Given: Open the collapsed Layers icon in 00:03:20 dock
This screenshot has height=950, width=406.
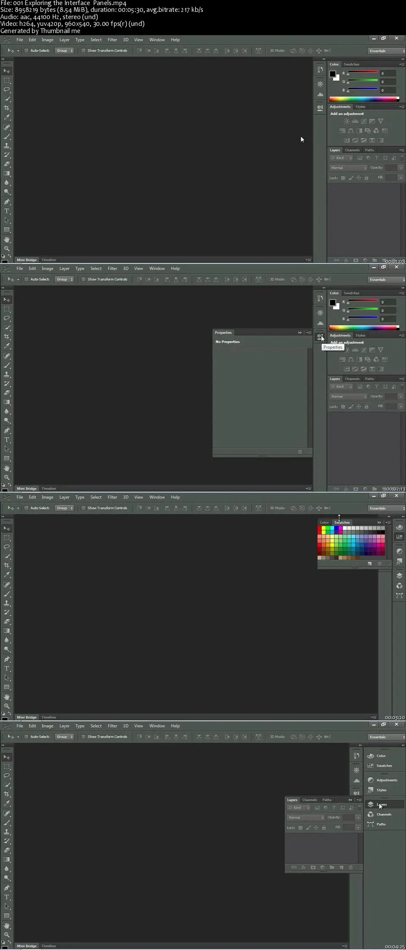Looking at the screenshot, I should (399, 576).
